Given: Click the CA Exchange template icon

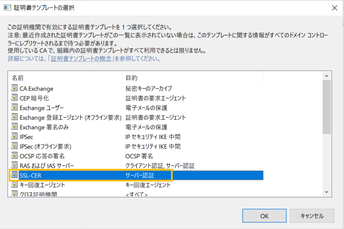Looking at the screenshot, I should click(14, 88).
